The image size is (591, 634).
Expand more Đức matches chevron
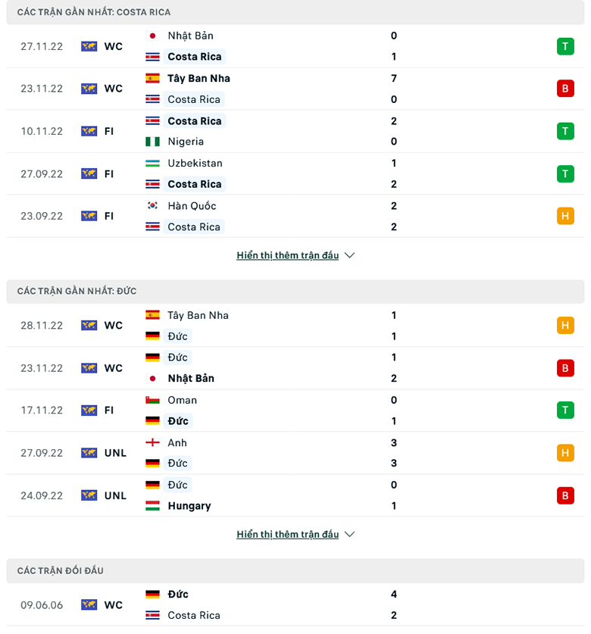click(x=349, y=535)
